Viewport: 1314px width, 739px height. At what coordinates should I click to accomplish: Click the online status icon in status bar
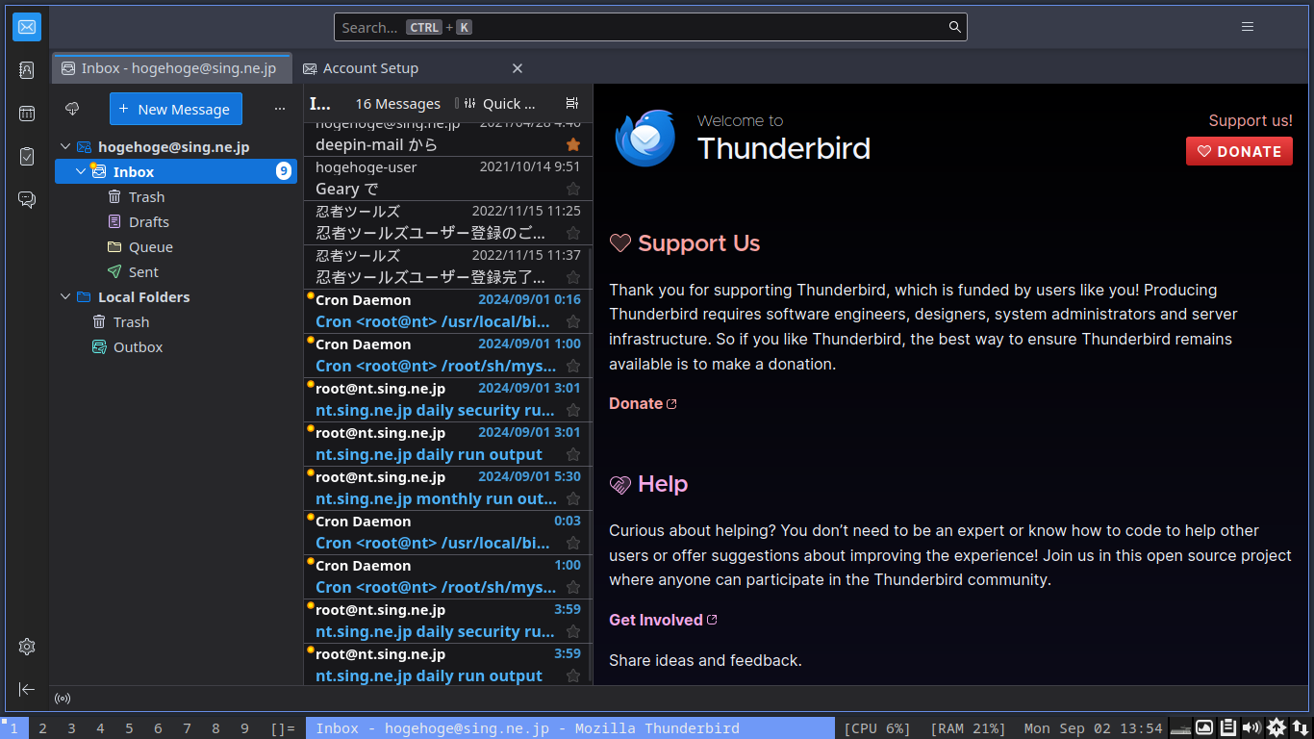click(63, 699)
